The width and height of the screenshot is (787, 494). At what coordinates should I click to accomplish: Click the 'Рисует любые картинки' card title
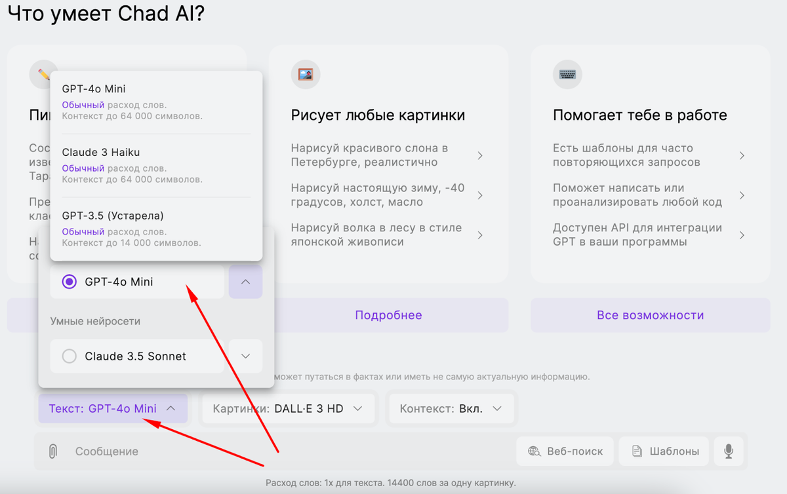pos(378,115)
